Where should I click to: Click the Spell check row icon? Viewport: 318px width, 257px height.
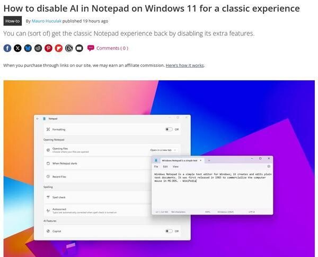point(48,197)
